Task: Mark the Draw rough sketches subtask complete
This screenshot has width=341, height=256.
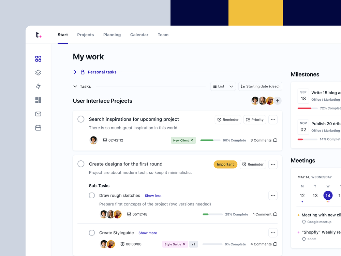Action: (92, 195)
